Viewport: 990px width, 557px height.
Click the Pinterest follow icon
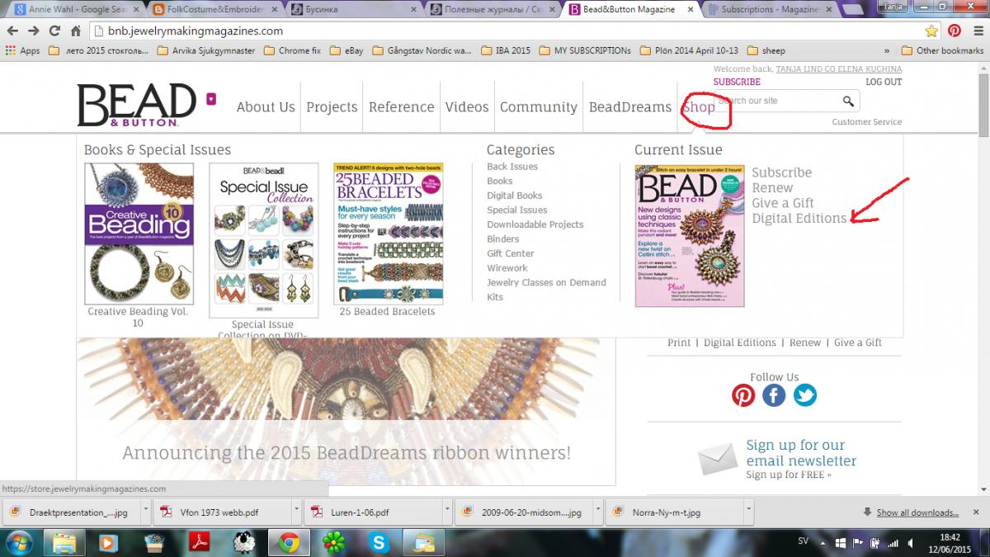(743, 395)
